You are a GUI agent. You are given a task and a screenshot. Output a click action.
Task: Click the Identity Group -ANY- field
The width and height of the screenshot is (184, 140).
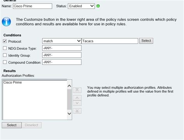(x=62, y=55)
